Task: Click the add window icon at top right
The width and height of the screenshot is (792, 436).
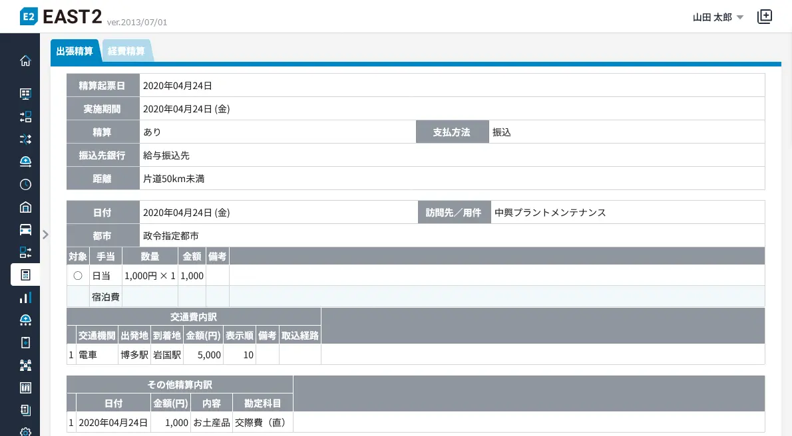Action: (x=765, y=17)
